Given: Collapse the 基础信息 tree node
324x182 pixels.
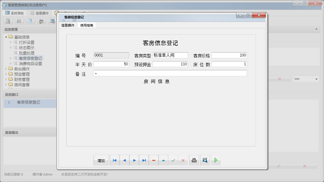Looking at the screenshot, I should point(6,37).
